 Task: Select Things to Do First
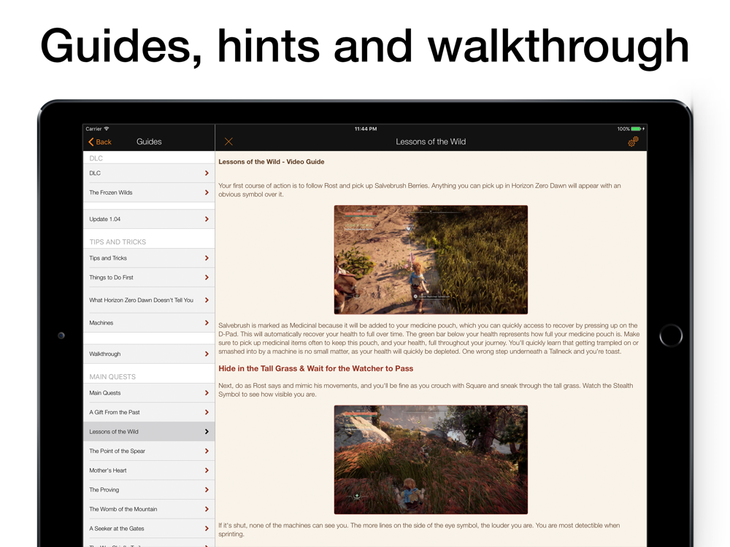tap(149, 278)
